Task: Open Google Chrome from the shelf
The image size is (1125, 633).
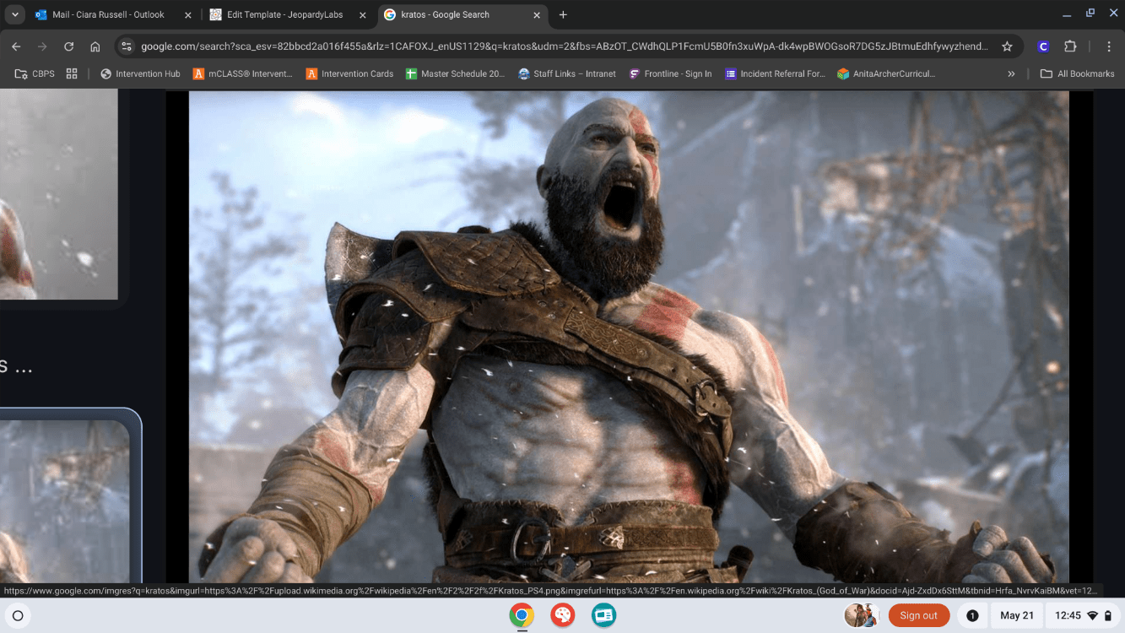Action: 522,615
